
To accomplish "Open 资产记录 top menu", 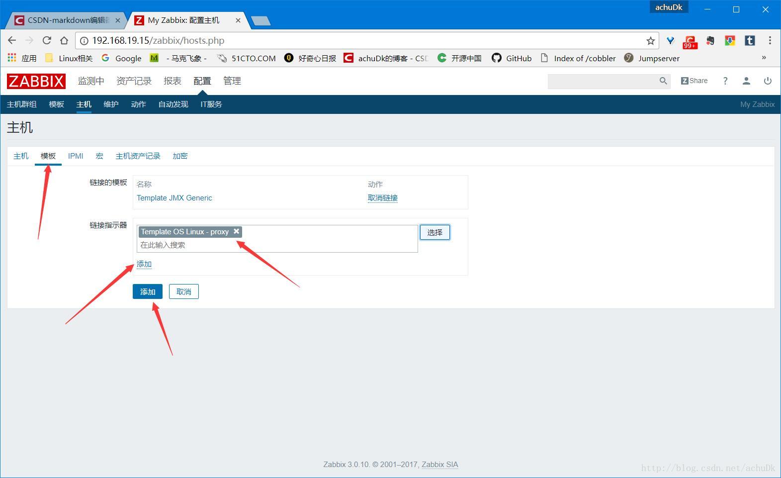I will (x=134, y=81).
